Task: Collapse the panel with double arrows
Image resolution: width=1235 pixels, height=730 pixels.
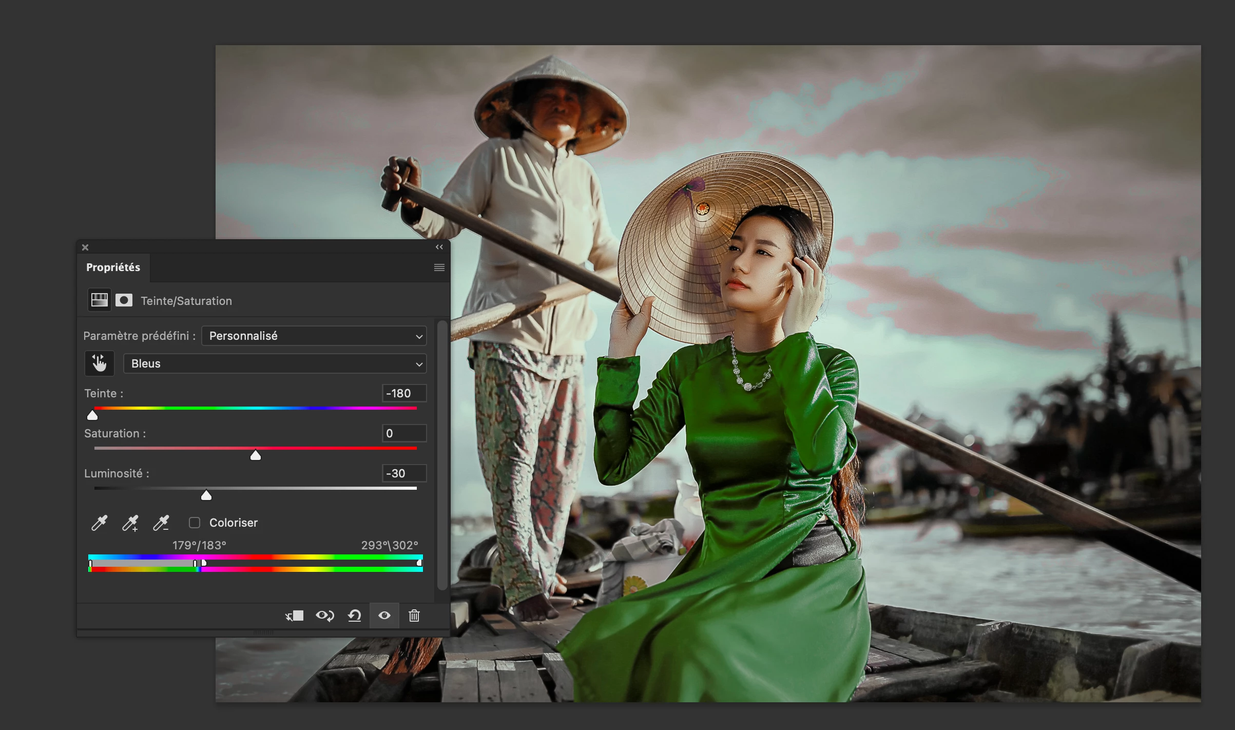Action: (439, 247)
